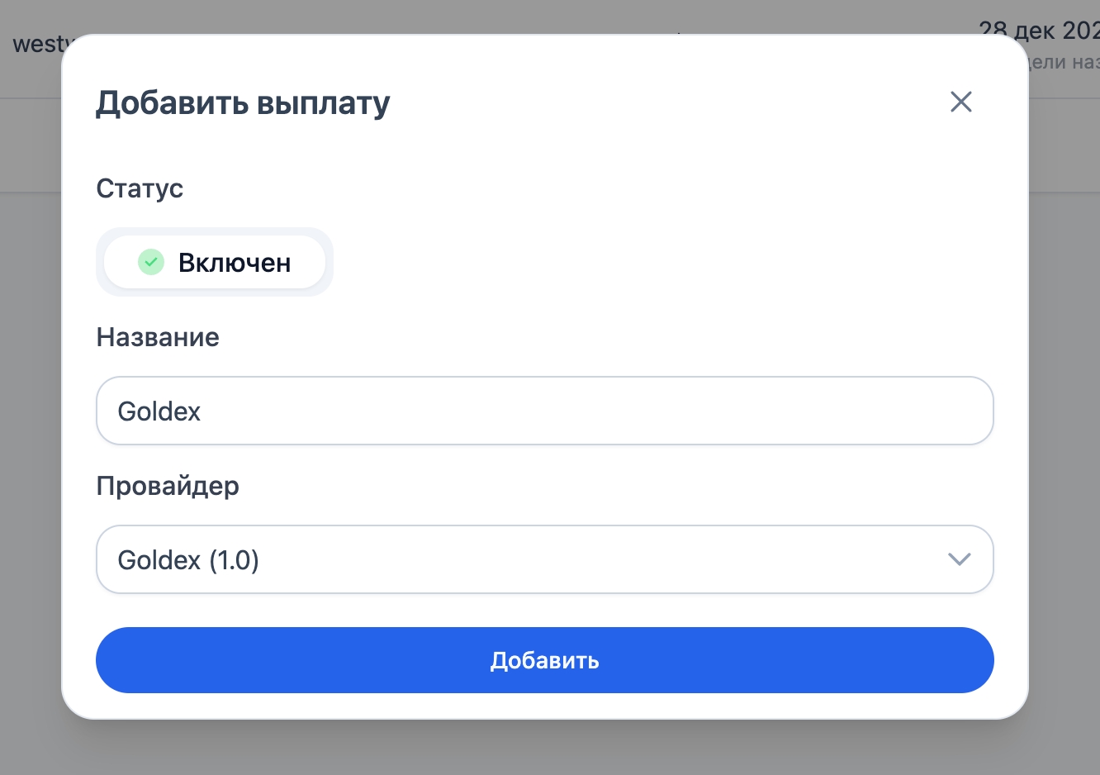This screenshot has width=1100, height=775.
Task: Click the westy text behind the dialog
Action: 37,45
